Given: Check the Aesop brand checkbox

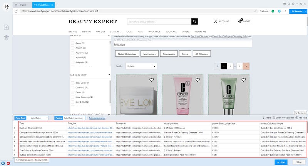Looking at the screenshot, I should tap(72, 43).
